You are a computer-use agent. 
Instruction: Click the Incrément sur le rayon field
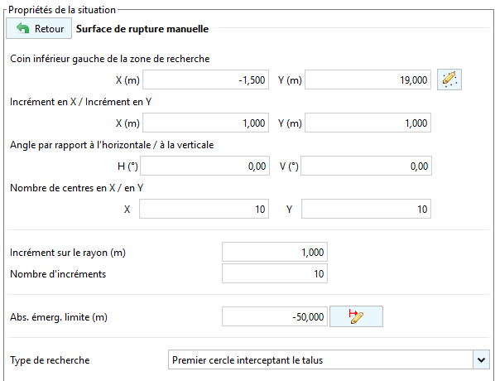point(275,252)
